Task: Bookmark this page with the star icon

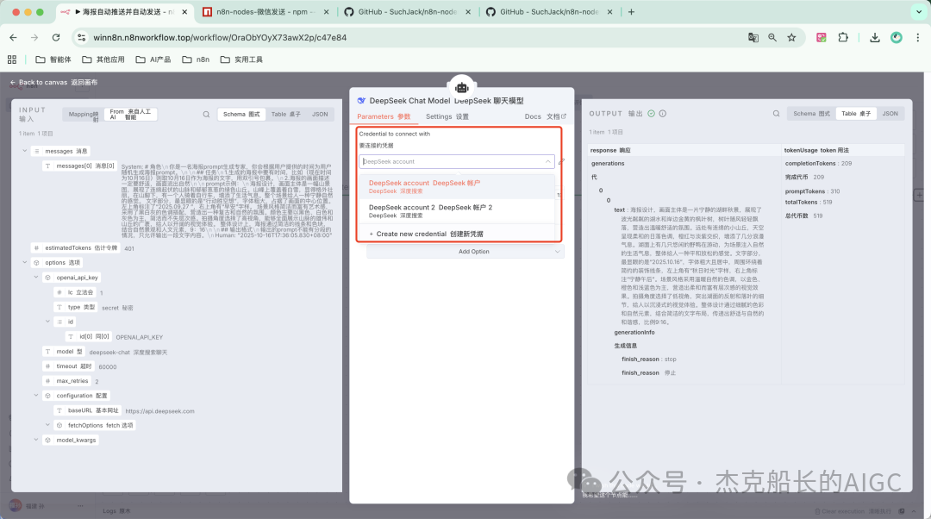Action: 791,37
